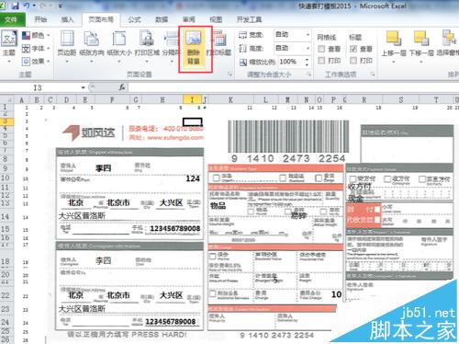Click the 大兴区普洛斯 address in sender section

coord(82,215)
